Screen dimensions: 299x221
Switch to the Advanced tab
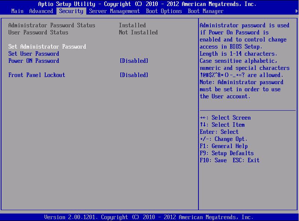(41, 11)
